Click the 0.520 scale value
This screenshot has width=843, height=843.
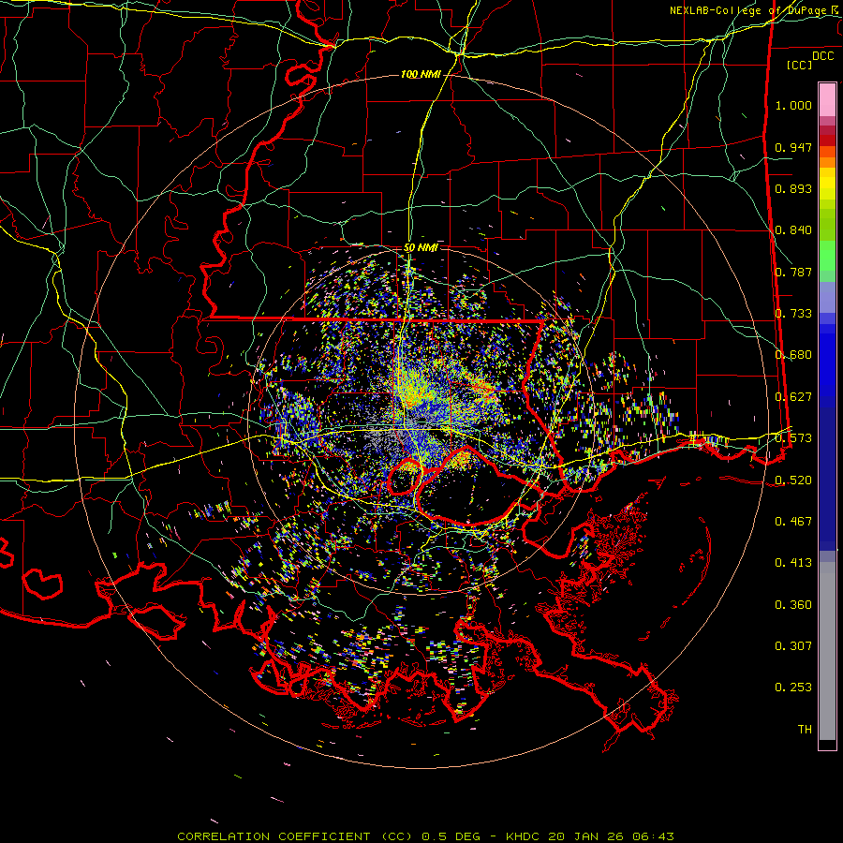point(793,481)
